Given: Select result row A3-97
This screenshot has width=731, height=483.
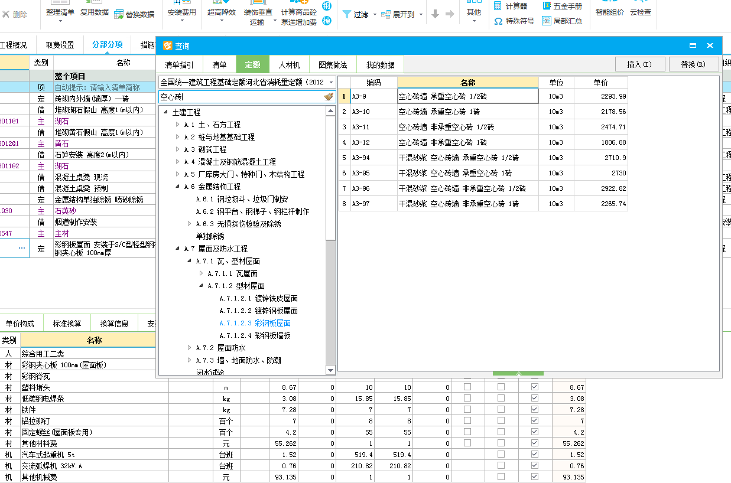Looking at the screenshot, I should tap(483, 204).
